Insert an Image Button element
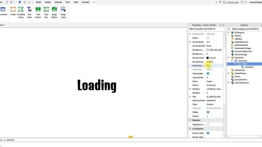262x147 pixels. pyautogui.click(x=54, y=12)
